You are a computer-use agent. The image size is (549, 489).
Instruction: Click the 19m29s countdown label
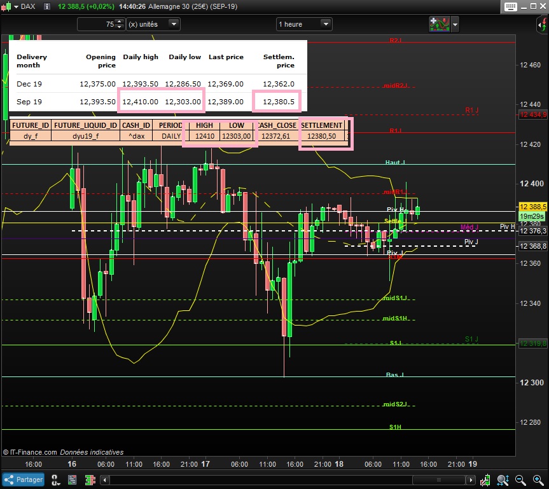(x=531, y=216)
